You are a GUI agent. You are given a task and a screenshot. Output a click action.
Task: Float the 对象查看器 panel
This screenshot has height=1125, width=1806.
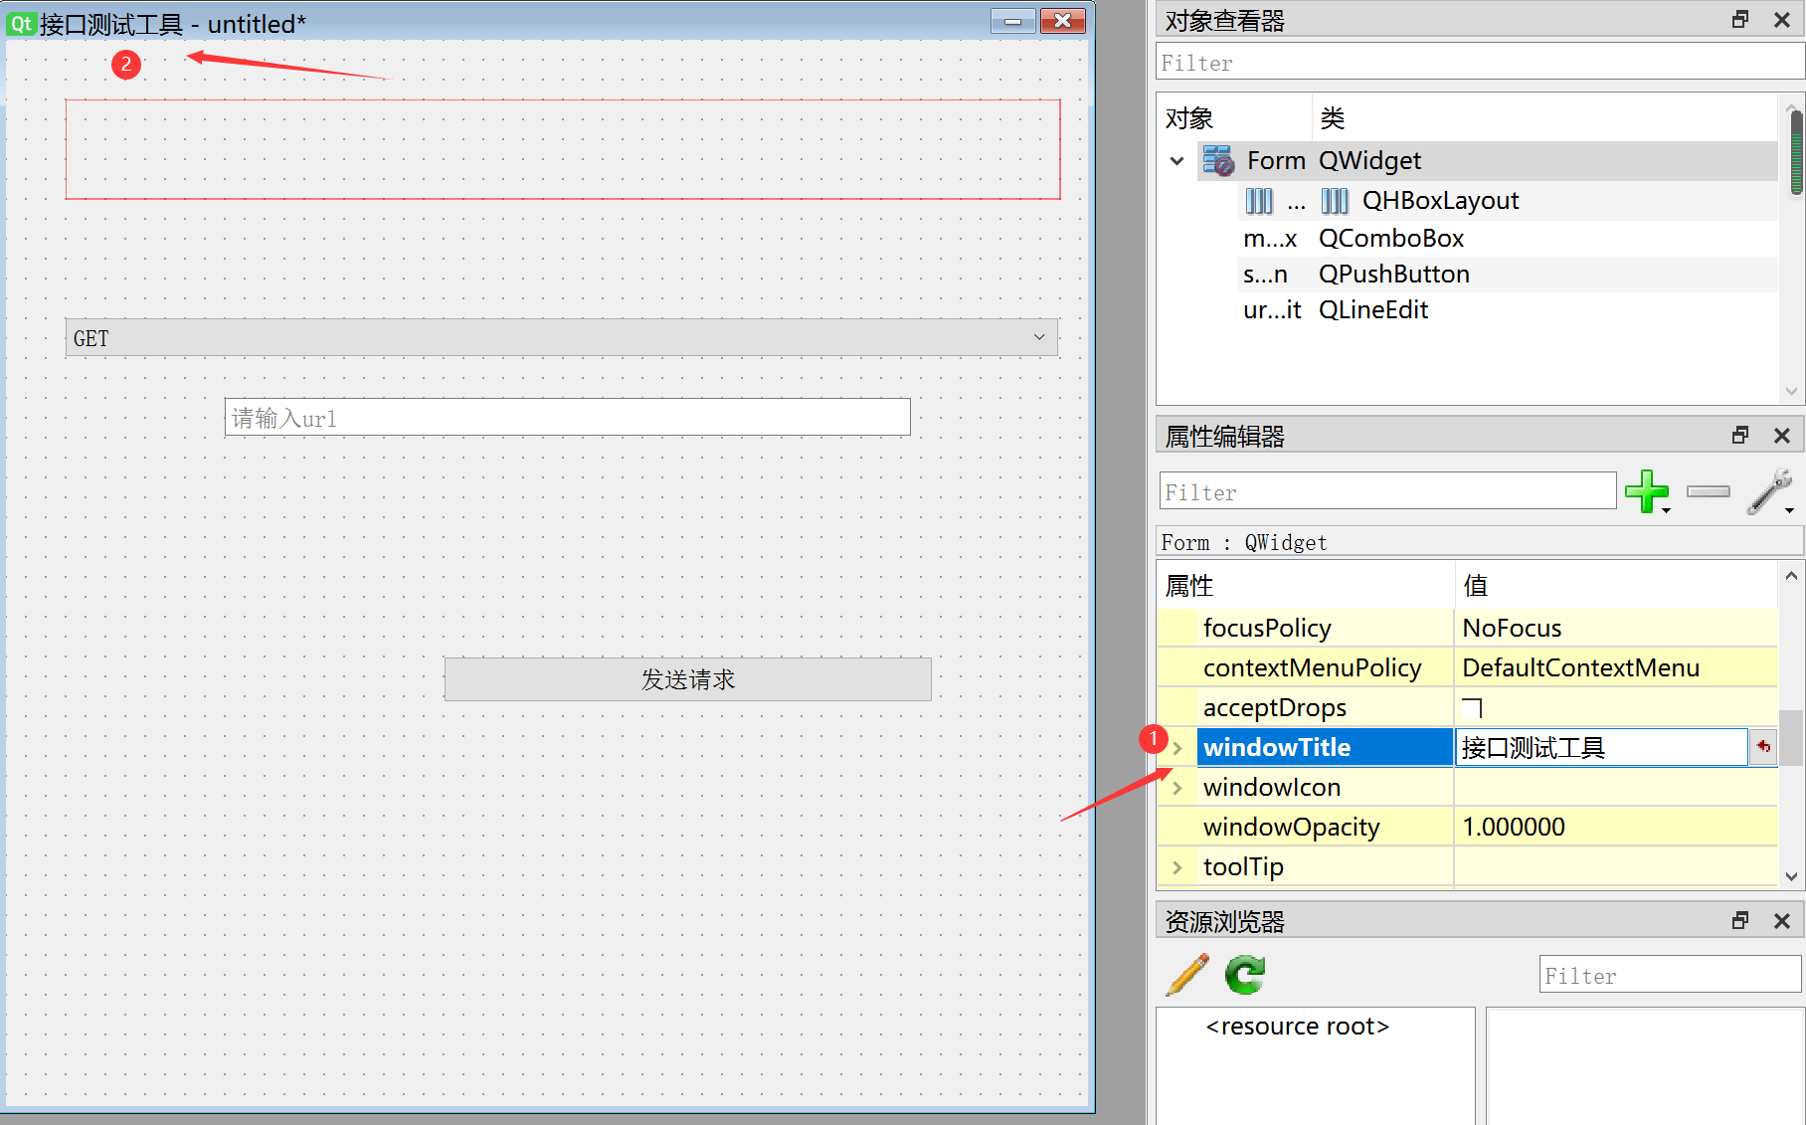click(x=1740, y=20)
